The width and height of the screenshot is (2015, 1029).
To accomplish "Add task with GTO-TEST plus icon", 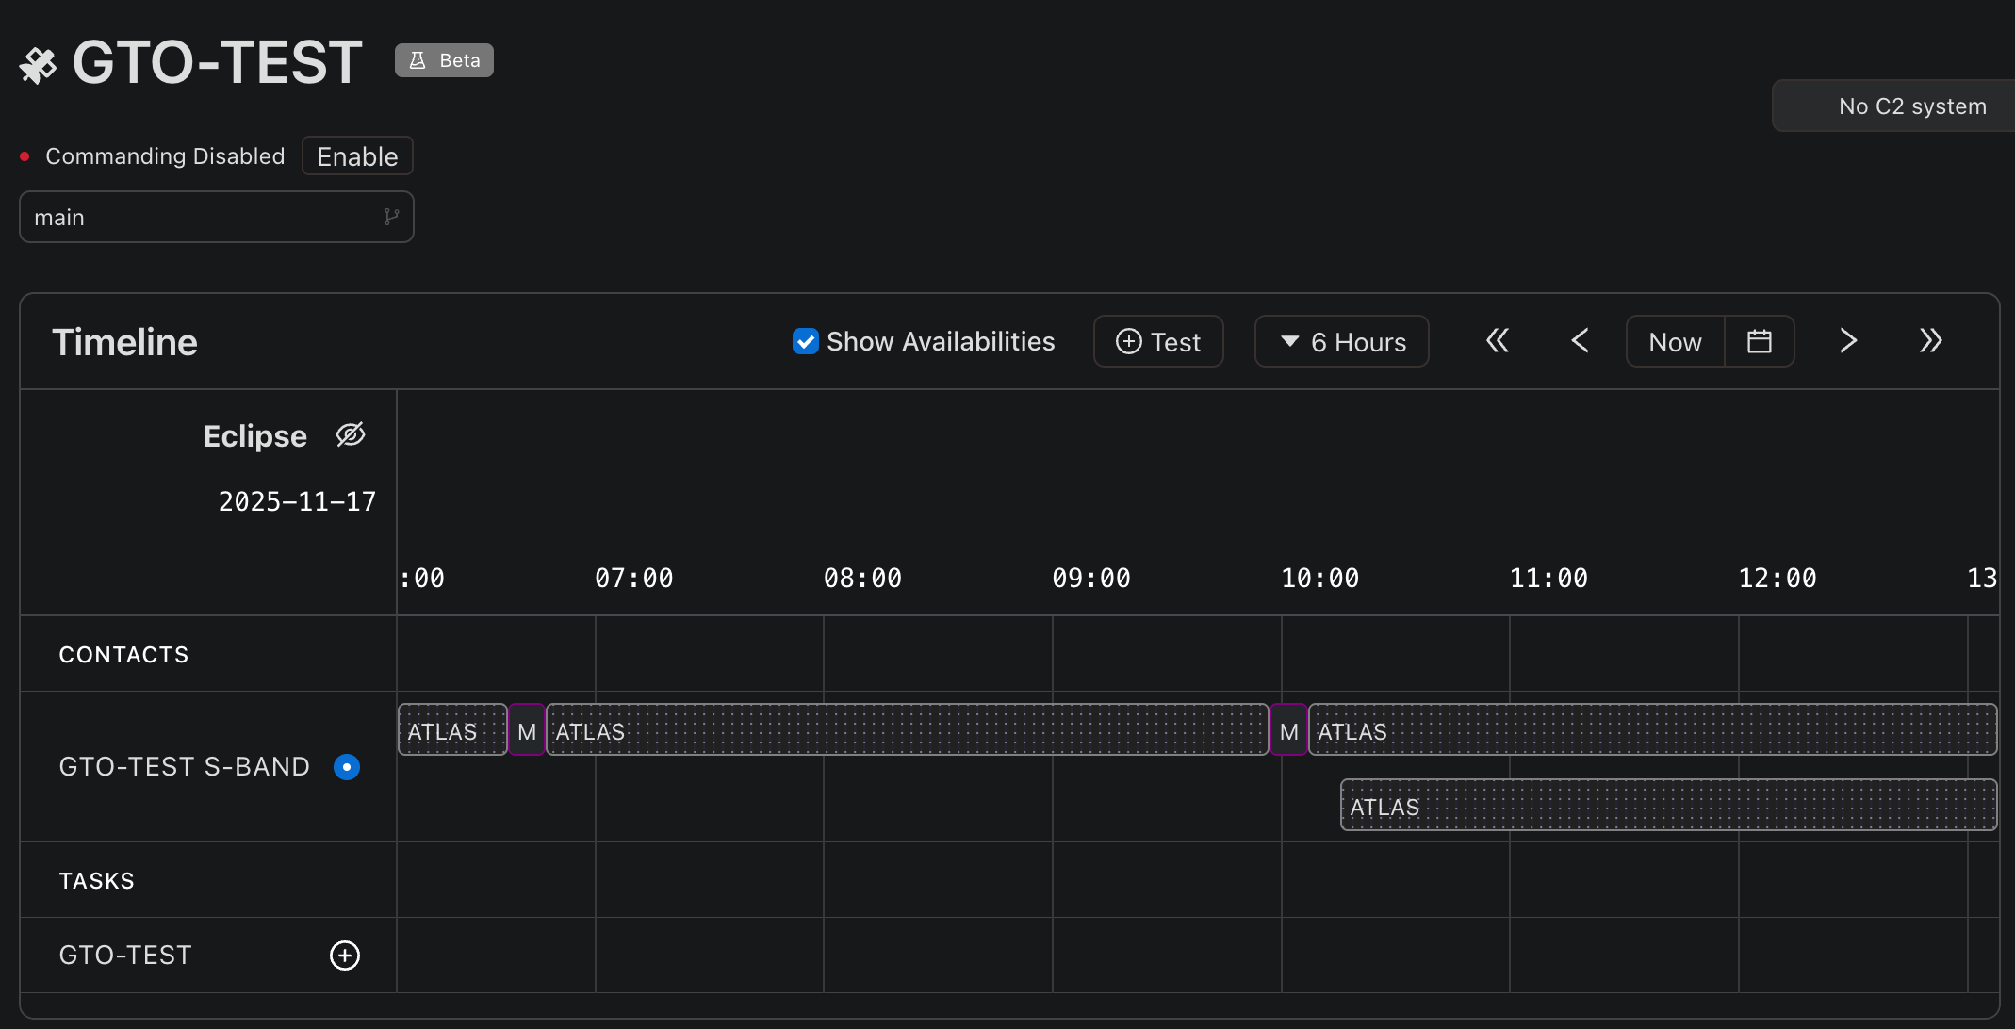I will (x=345, y=955).
